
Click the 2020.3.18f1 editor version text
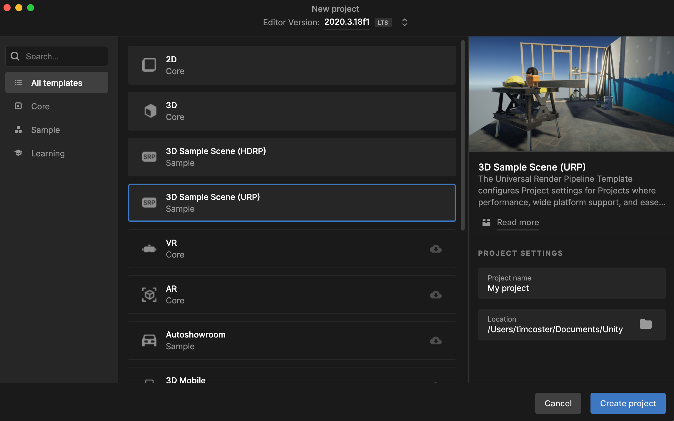point(347,22)
